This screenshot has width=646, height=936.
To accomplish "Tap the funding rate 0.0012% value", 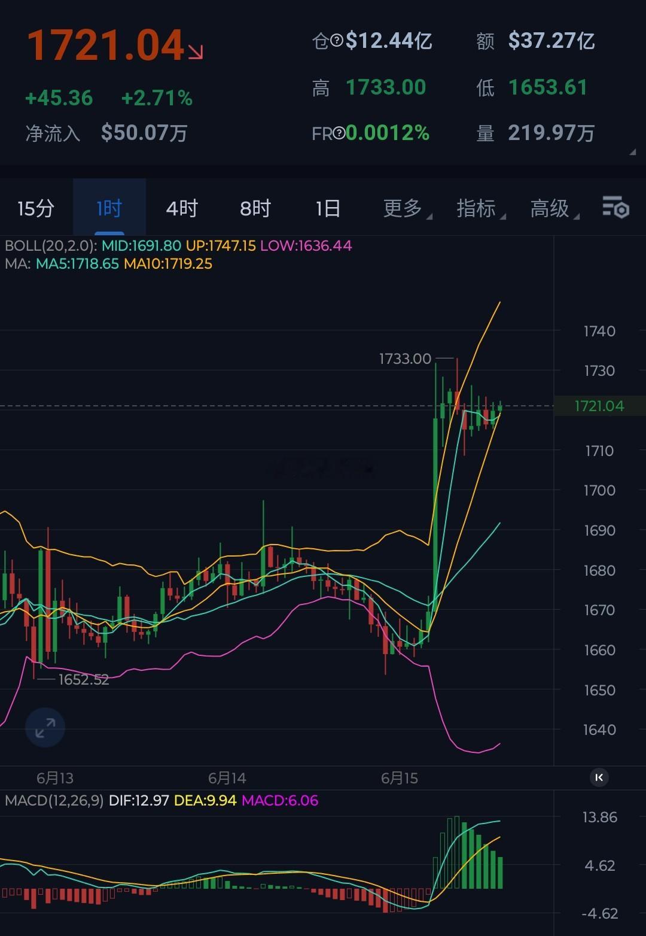I will pos(388,133).
